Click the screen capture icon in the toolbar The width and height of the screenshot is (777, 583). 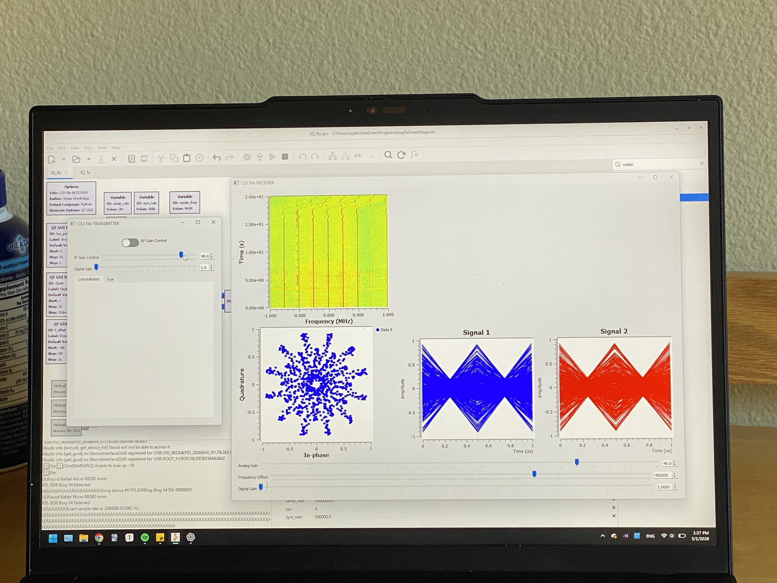click(144, 159)
